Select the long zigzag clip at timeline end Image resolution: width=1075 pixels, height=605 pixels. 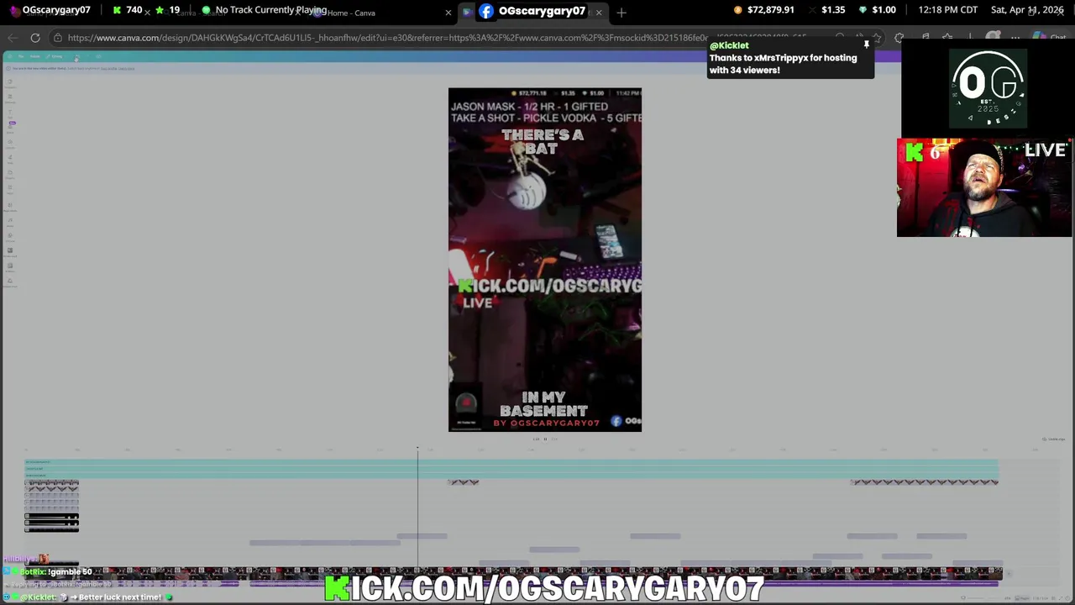(924, 482)
